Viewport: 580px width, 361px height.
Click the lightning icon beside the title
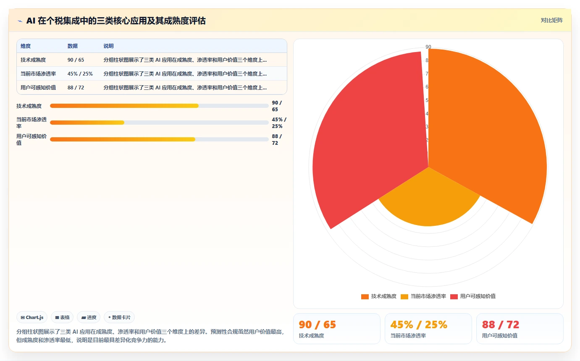(20, 21)
